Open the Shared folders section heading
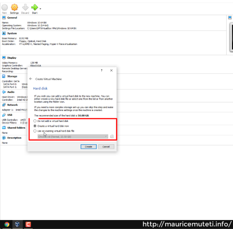The height and width of the screenshot is (229, 233). coord(16,128)
